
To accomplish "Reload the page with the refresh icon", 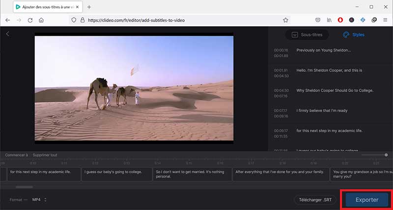I will pos(30,20).
